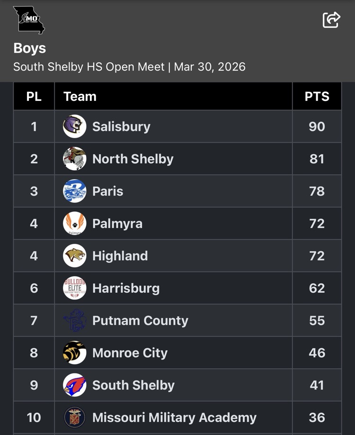The image size is (355, 435).
Task: Open the MO timing logo at top
Action: click(x=29, y=20)
